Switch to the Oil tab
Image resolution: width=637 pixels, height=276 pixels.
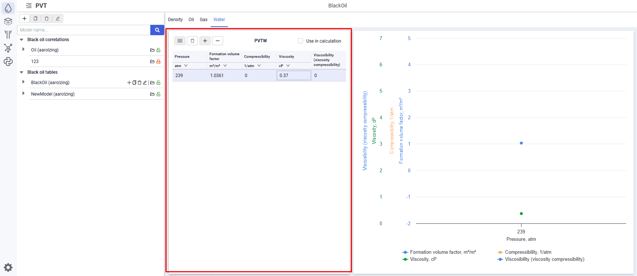pyautogui.click(x=191, y=20)
